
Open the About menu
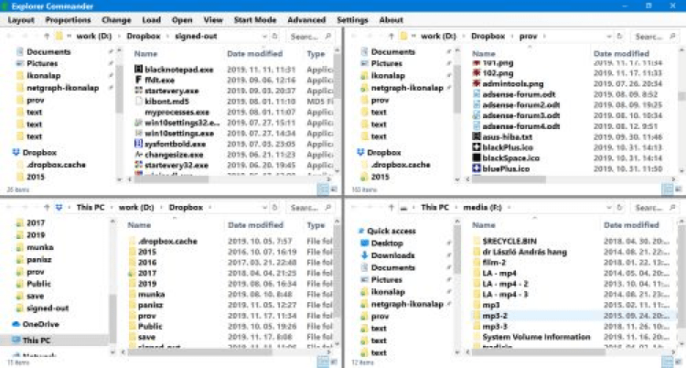(x=391, y=20)
